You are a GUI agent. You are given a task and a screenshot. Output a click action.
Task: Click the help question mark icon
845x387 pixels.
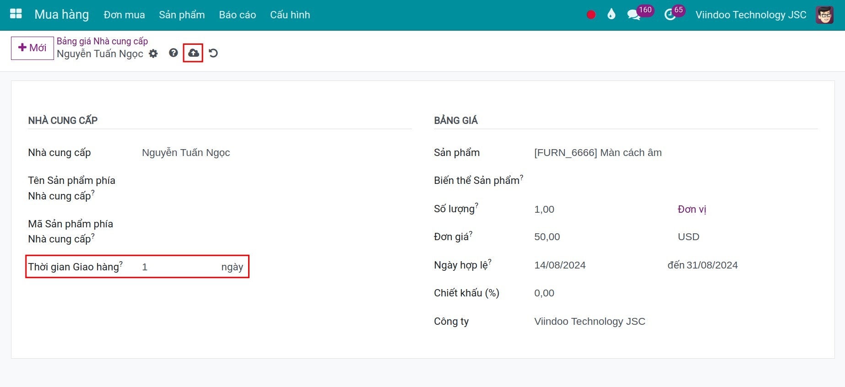[173, 53]
